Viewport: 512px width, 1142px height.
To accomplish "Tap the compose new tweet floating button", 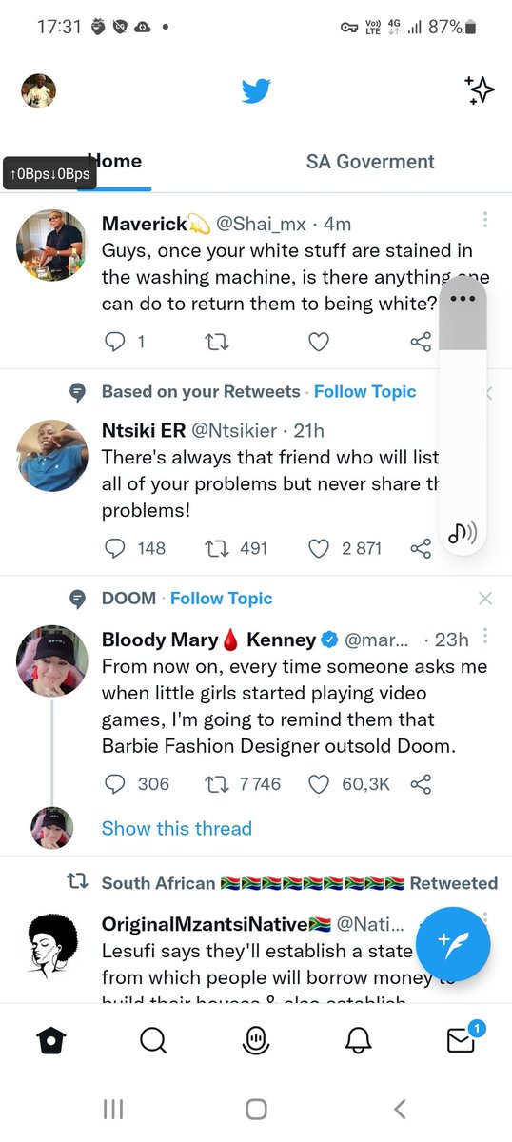I will (453, 943).
